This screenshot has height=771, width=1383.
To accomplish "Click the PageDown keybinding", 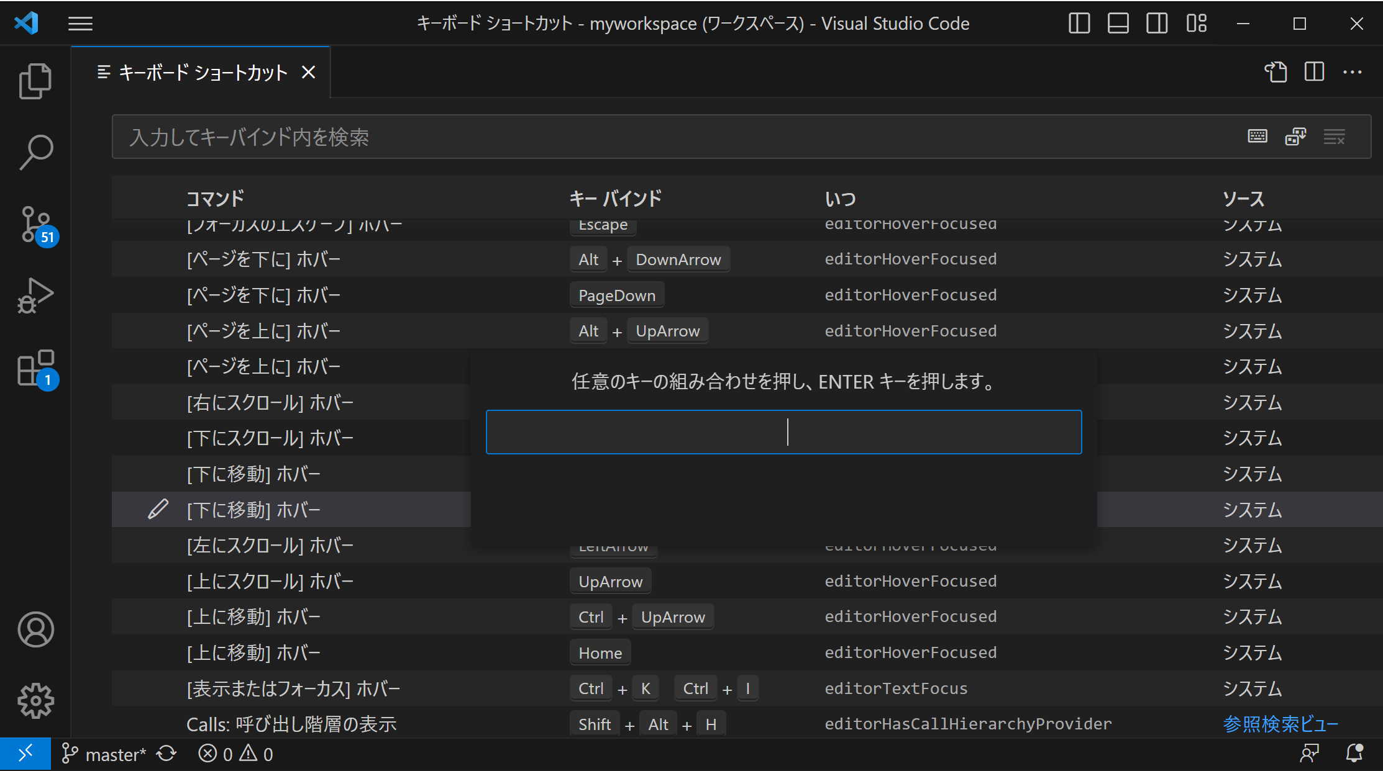I will [617, 295].
